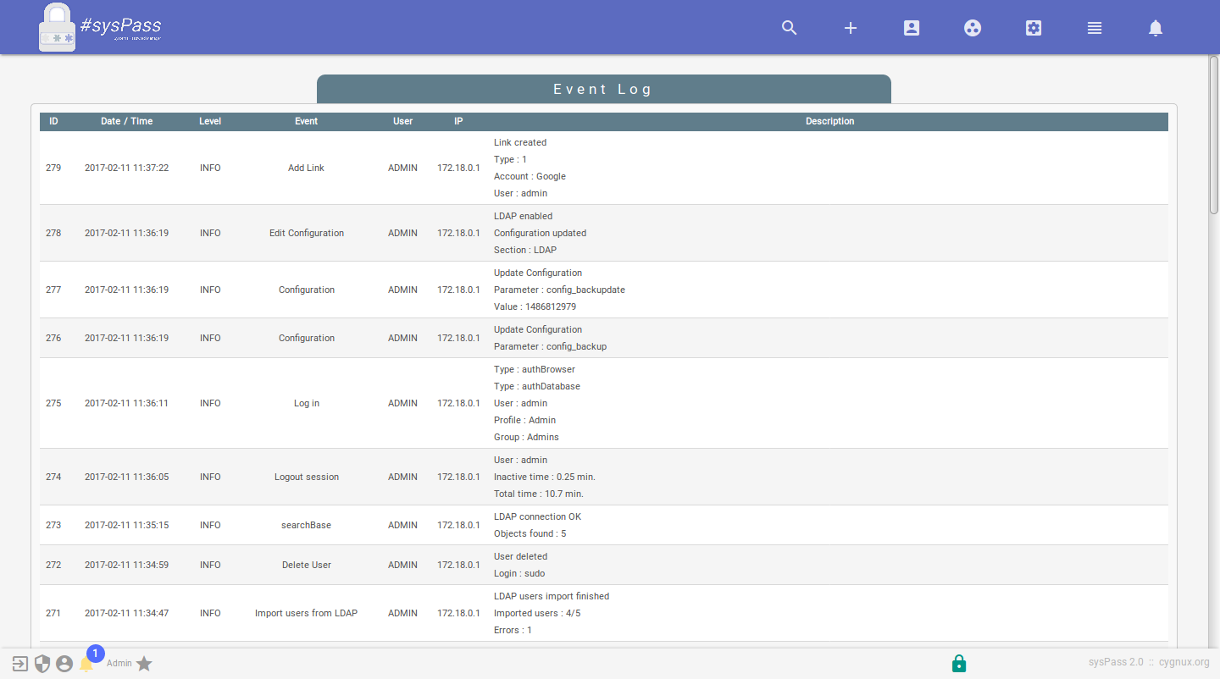The width and height of the screenshot is (1220, 679).
Task: Click 'Total time : 10.7 min.' text
Action: [539, 494]
